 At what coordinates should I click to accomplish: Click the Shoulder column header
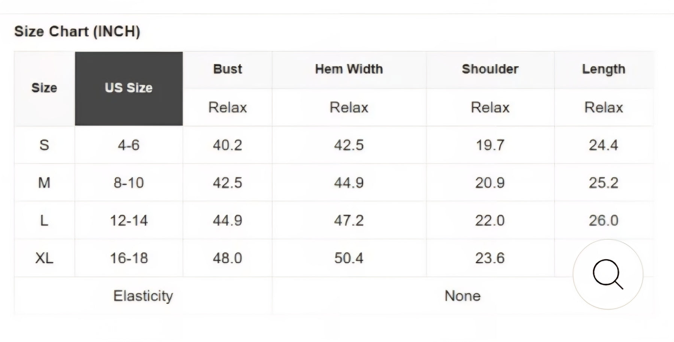[x=490, y=69]
